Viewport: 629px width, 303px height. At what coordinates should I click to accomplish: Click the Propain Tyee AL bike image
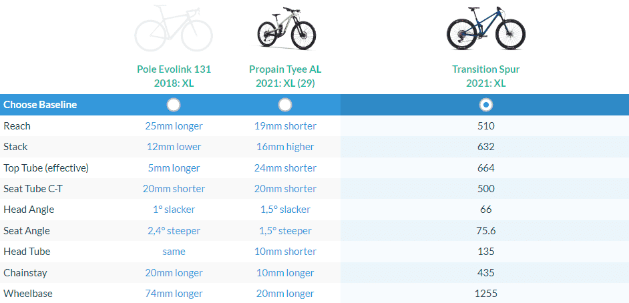[x=286, y=28]
